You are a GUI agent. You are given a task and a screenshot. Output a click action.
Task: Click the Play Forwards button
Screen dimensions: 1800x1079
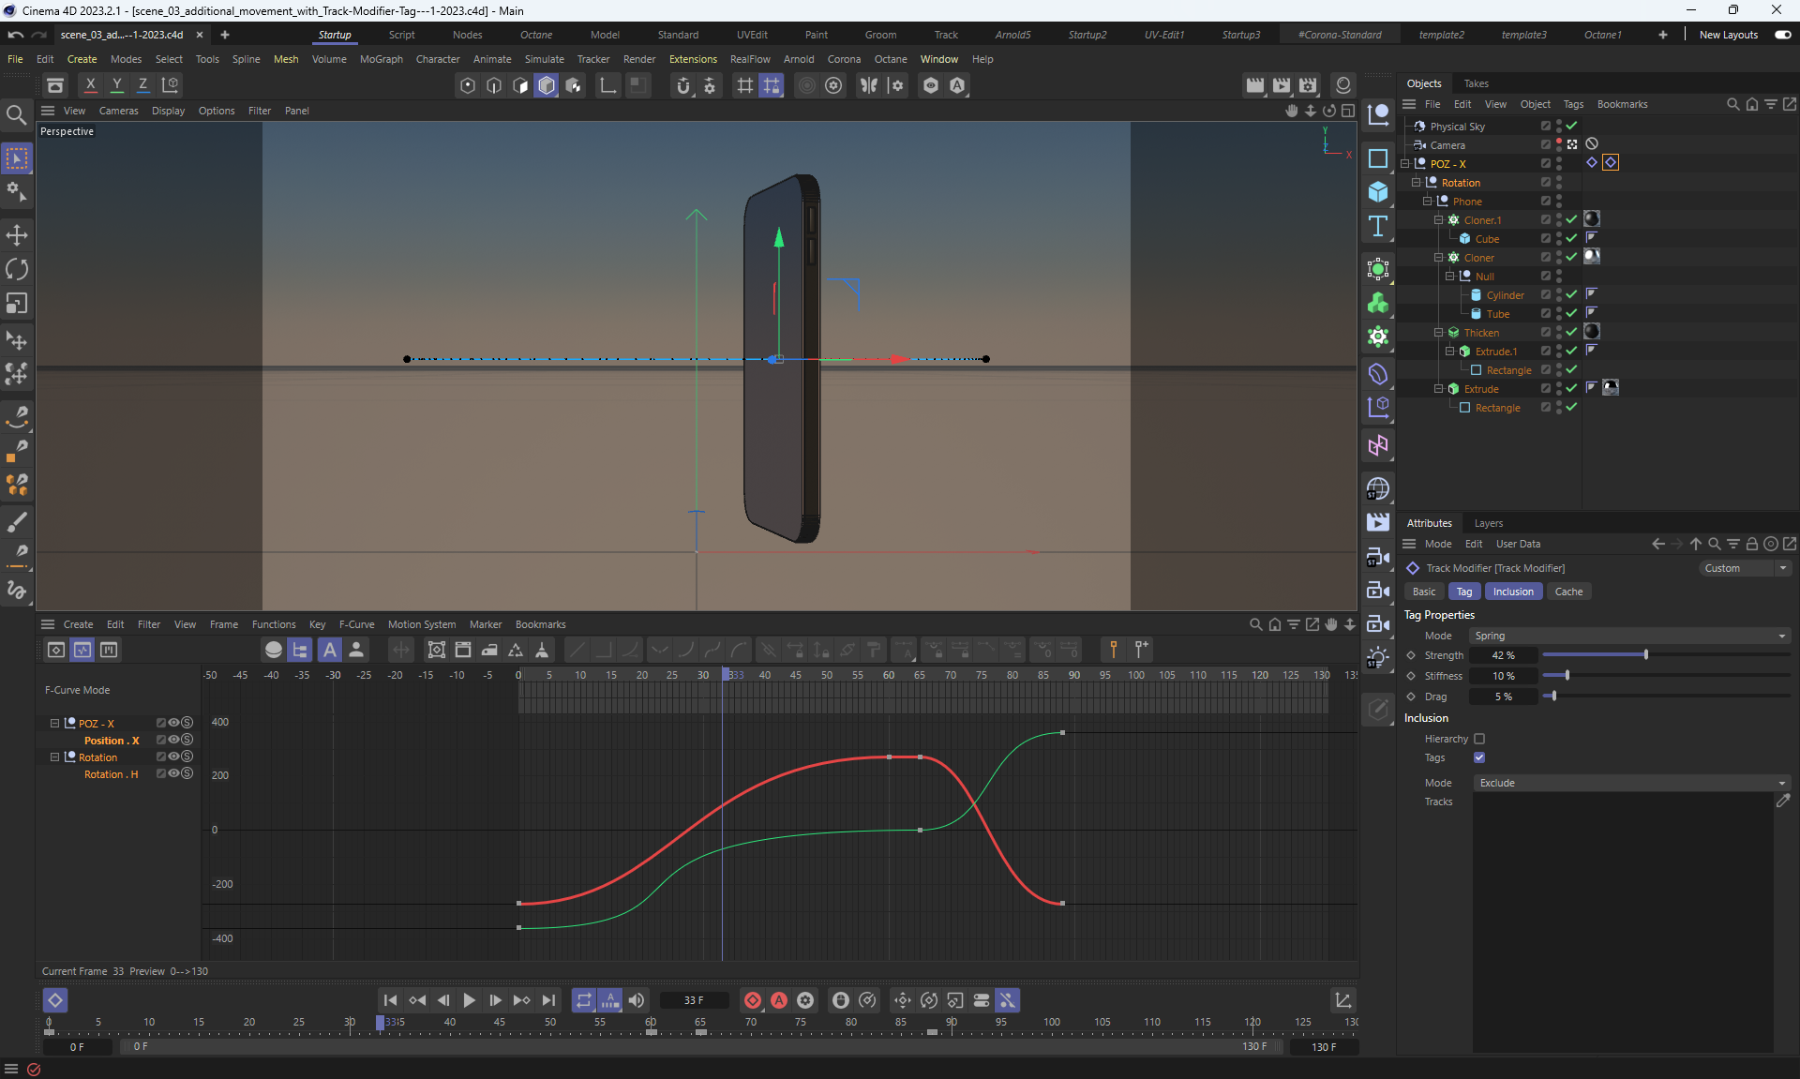470,1000
